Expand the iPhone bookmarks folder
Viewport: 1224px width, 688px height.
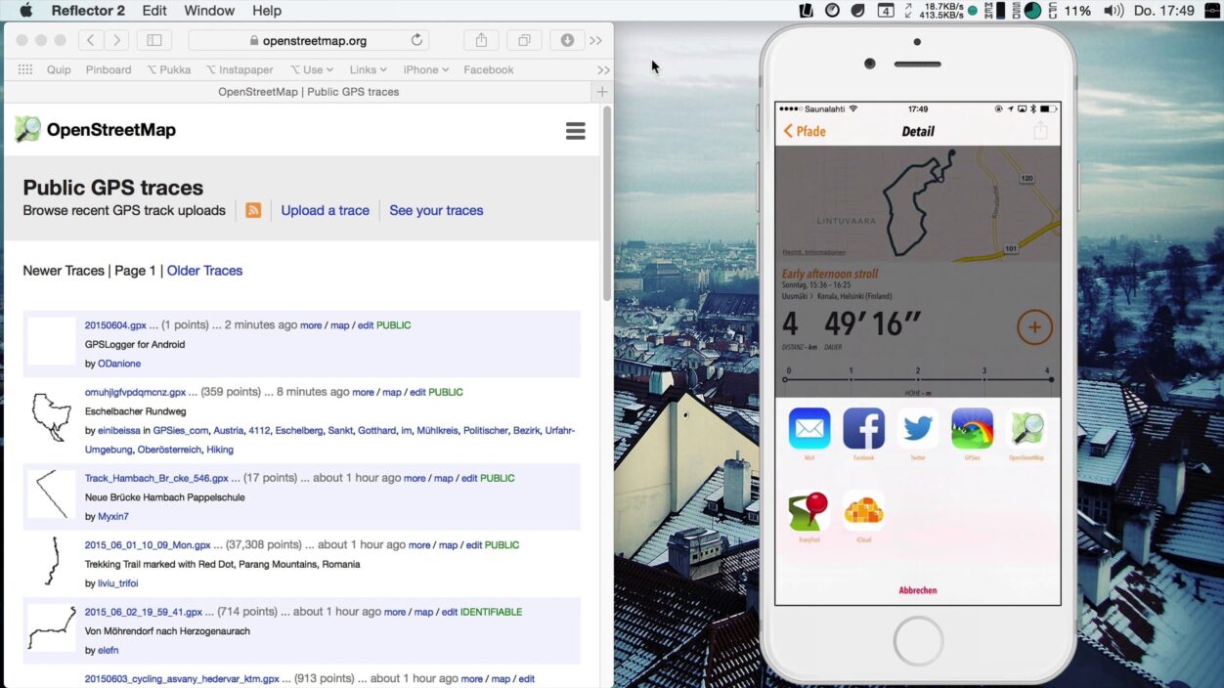[x=425, y=69]
